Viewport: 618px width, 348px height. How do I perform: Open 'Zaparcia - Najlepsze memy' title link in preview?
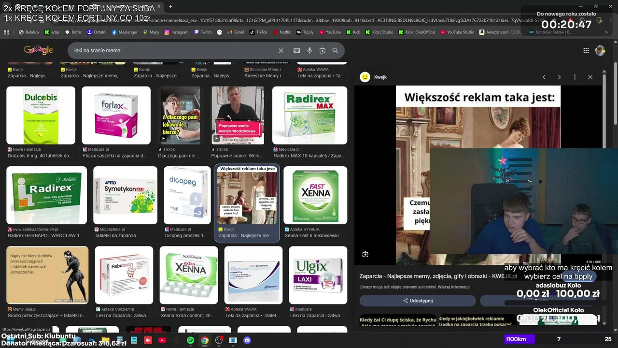(438, 276)
